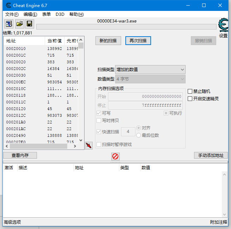This screenshot has height=229, width=231.
Task: Click the red arrow add-to-address-list icon
Action: click(89, 146)
